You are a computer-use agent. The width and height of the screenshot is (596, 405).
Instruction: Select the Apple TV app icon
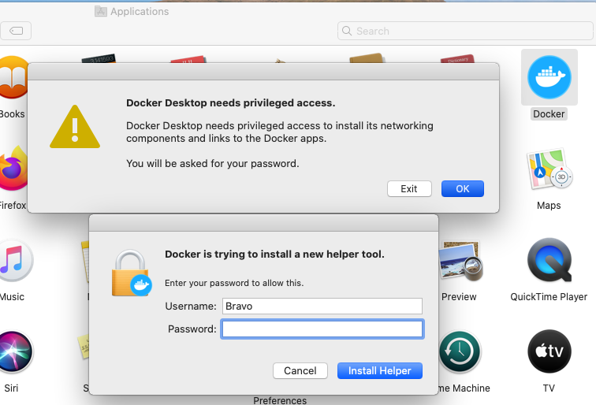click(549, 351)
